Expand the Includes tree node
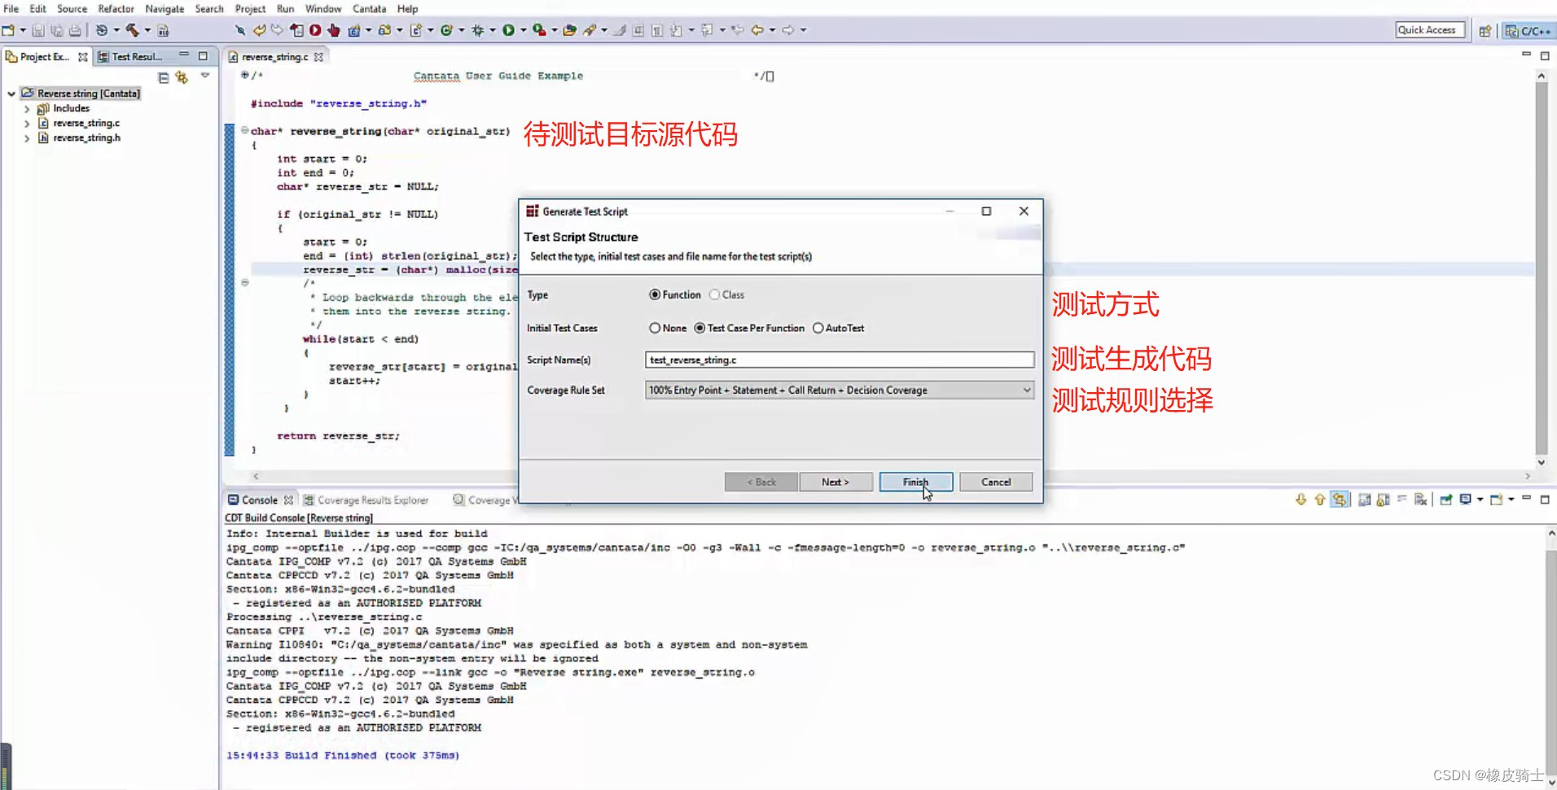This screenshot has height=790, width=1557. [27, 108]
